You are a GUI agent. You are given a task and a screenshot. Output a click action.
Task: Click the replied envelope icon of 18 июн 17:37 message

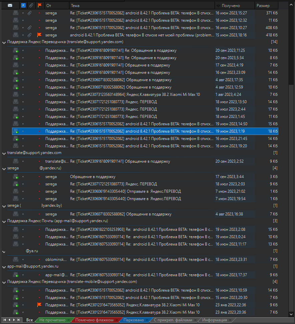pos(16,275)
